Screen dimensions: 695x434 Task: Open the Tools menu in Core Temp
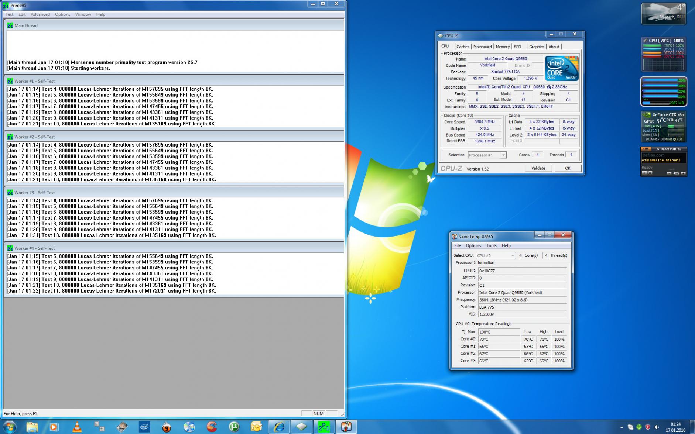(491, 246)
